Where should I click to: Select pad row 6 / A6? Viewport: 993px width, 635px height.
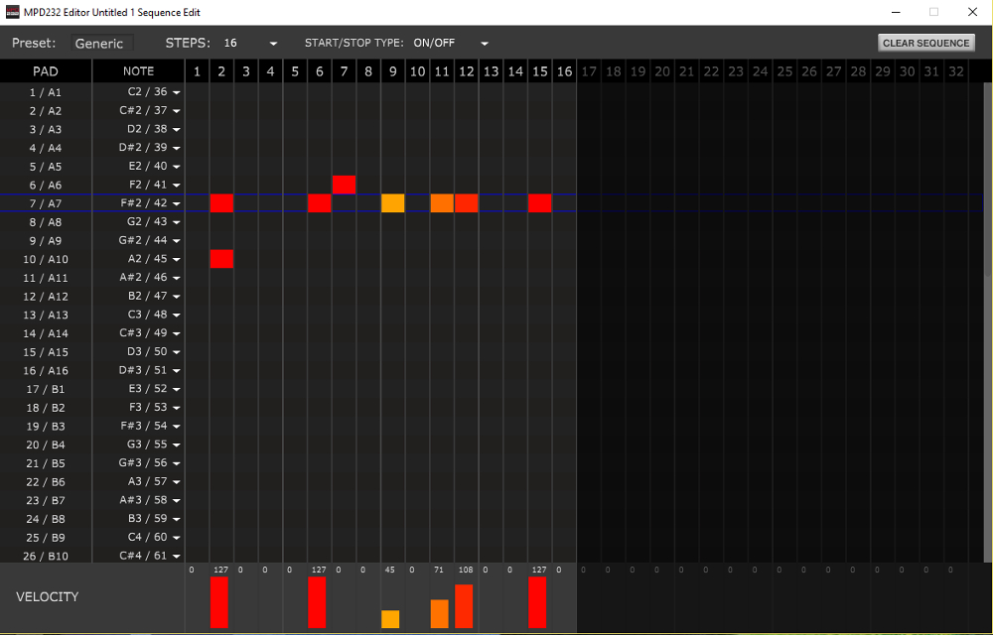tap(46, 186)
